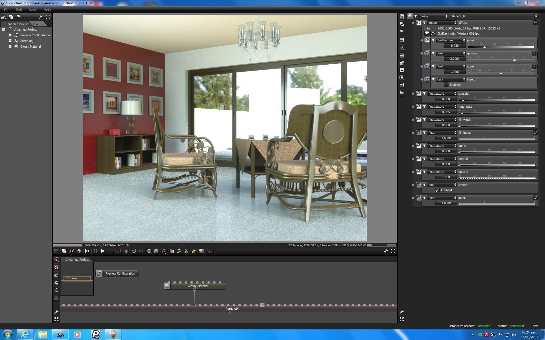Click the copy to clipboard icon

pyautogui.click(x=172, y=251)
